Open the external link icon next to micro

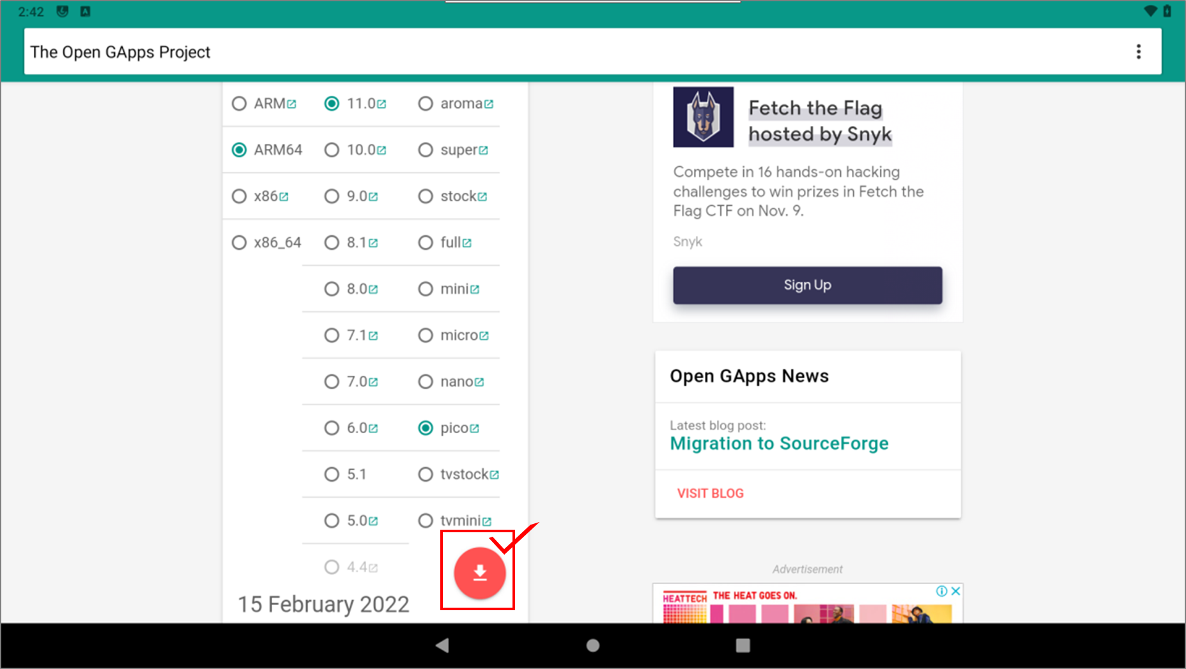[x=484, y=335]
